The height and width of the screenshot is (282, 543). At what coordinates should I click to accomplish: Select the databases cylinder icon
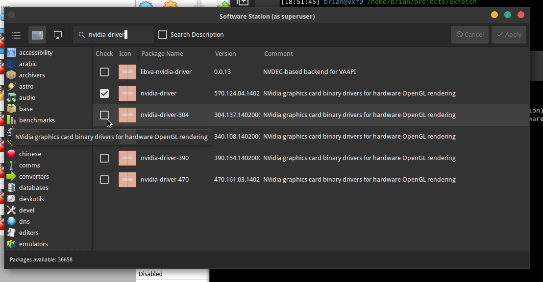11,188
